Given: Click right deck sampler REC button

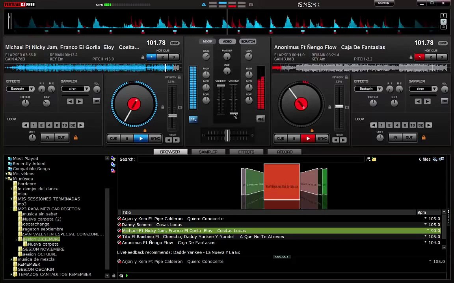Looking at the screenshot, I should point(445,101).
